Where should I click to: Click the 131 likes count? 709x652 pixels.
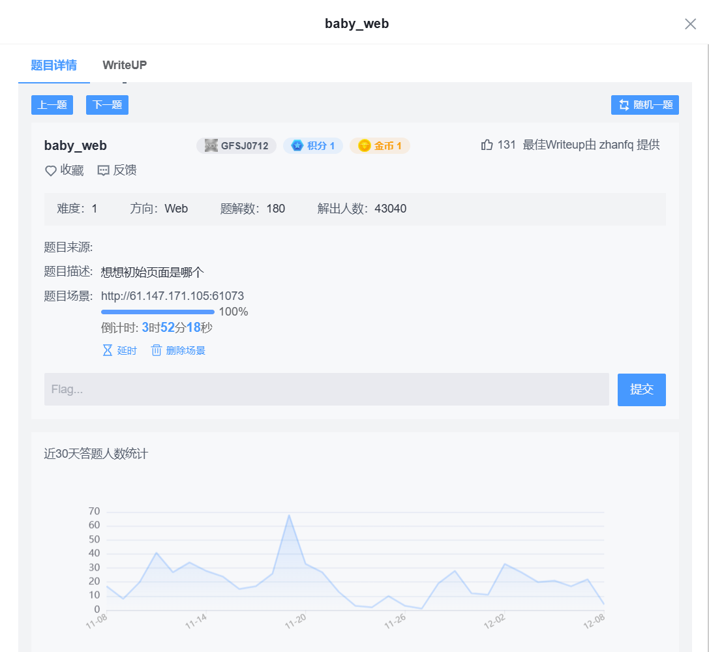[506, 145]
